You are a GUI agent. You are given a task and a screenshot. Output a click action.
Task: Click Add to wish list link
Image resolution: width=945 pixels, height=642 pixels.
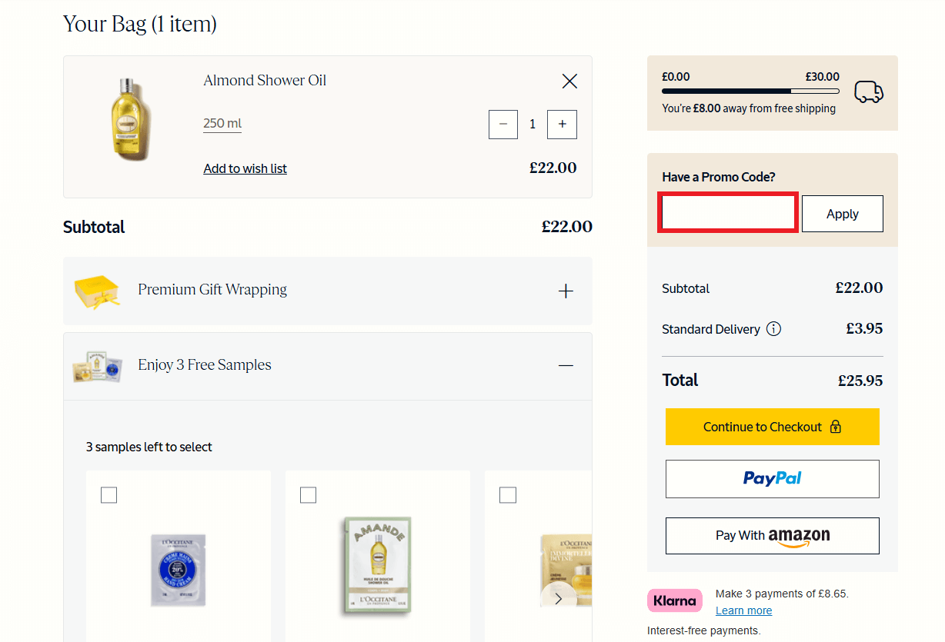(245, 168)
